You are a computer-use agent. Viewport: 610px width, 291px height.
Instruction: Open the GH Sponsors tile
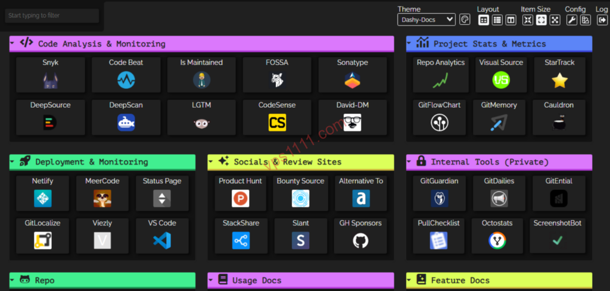coord(360,236)
